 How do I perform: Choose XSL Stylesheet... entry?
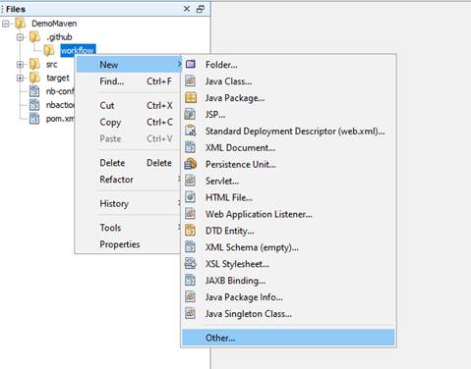tap(288, 264)
